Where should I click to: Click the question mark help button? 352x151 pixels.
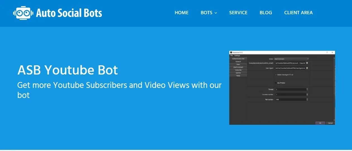point(327,52)
